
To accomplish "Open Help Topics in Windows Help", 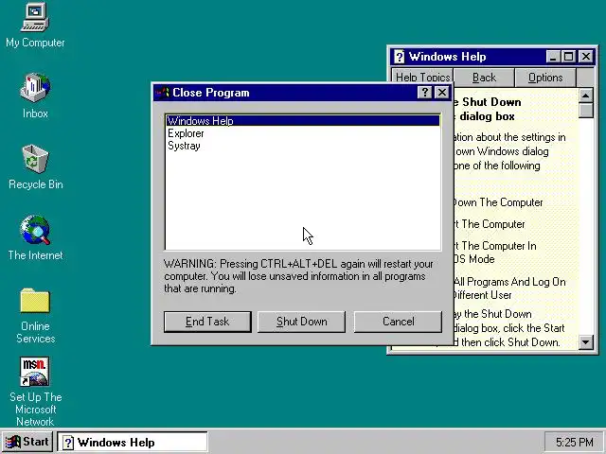I will [422, 78].
